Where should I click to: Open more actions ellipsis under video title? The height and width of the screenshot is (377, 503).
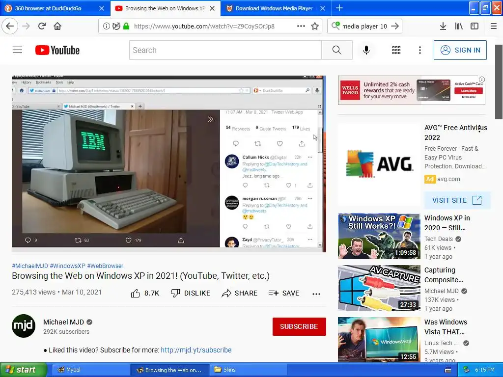pos(316,294)
